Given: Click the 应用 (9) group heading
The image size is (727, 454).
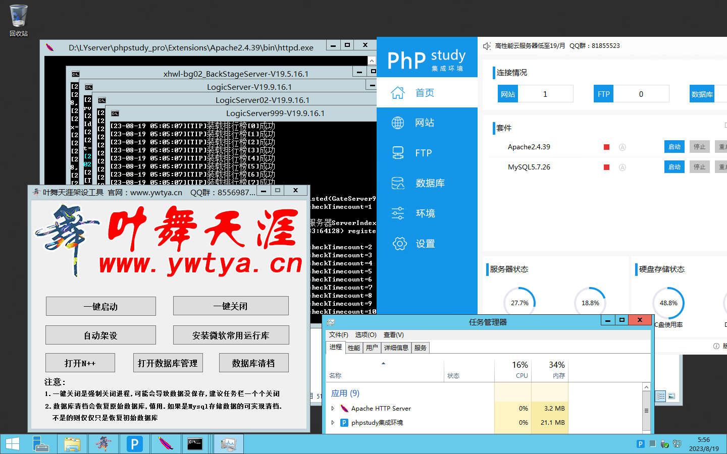Looking at the screenshot, I should click(345, 393).
